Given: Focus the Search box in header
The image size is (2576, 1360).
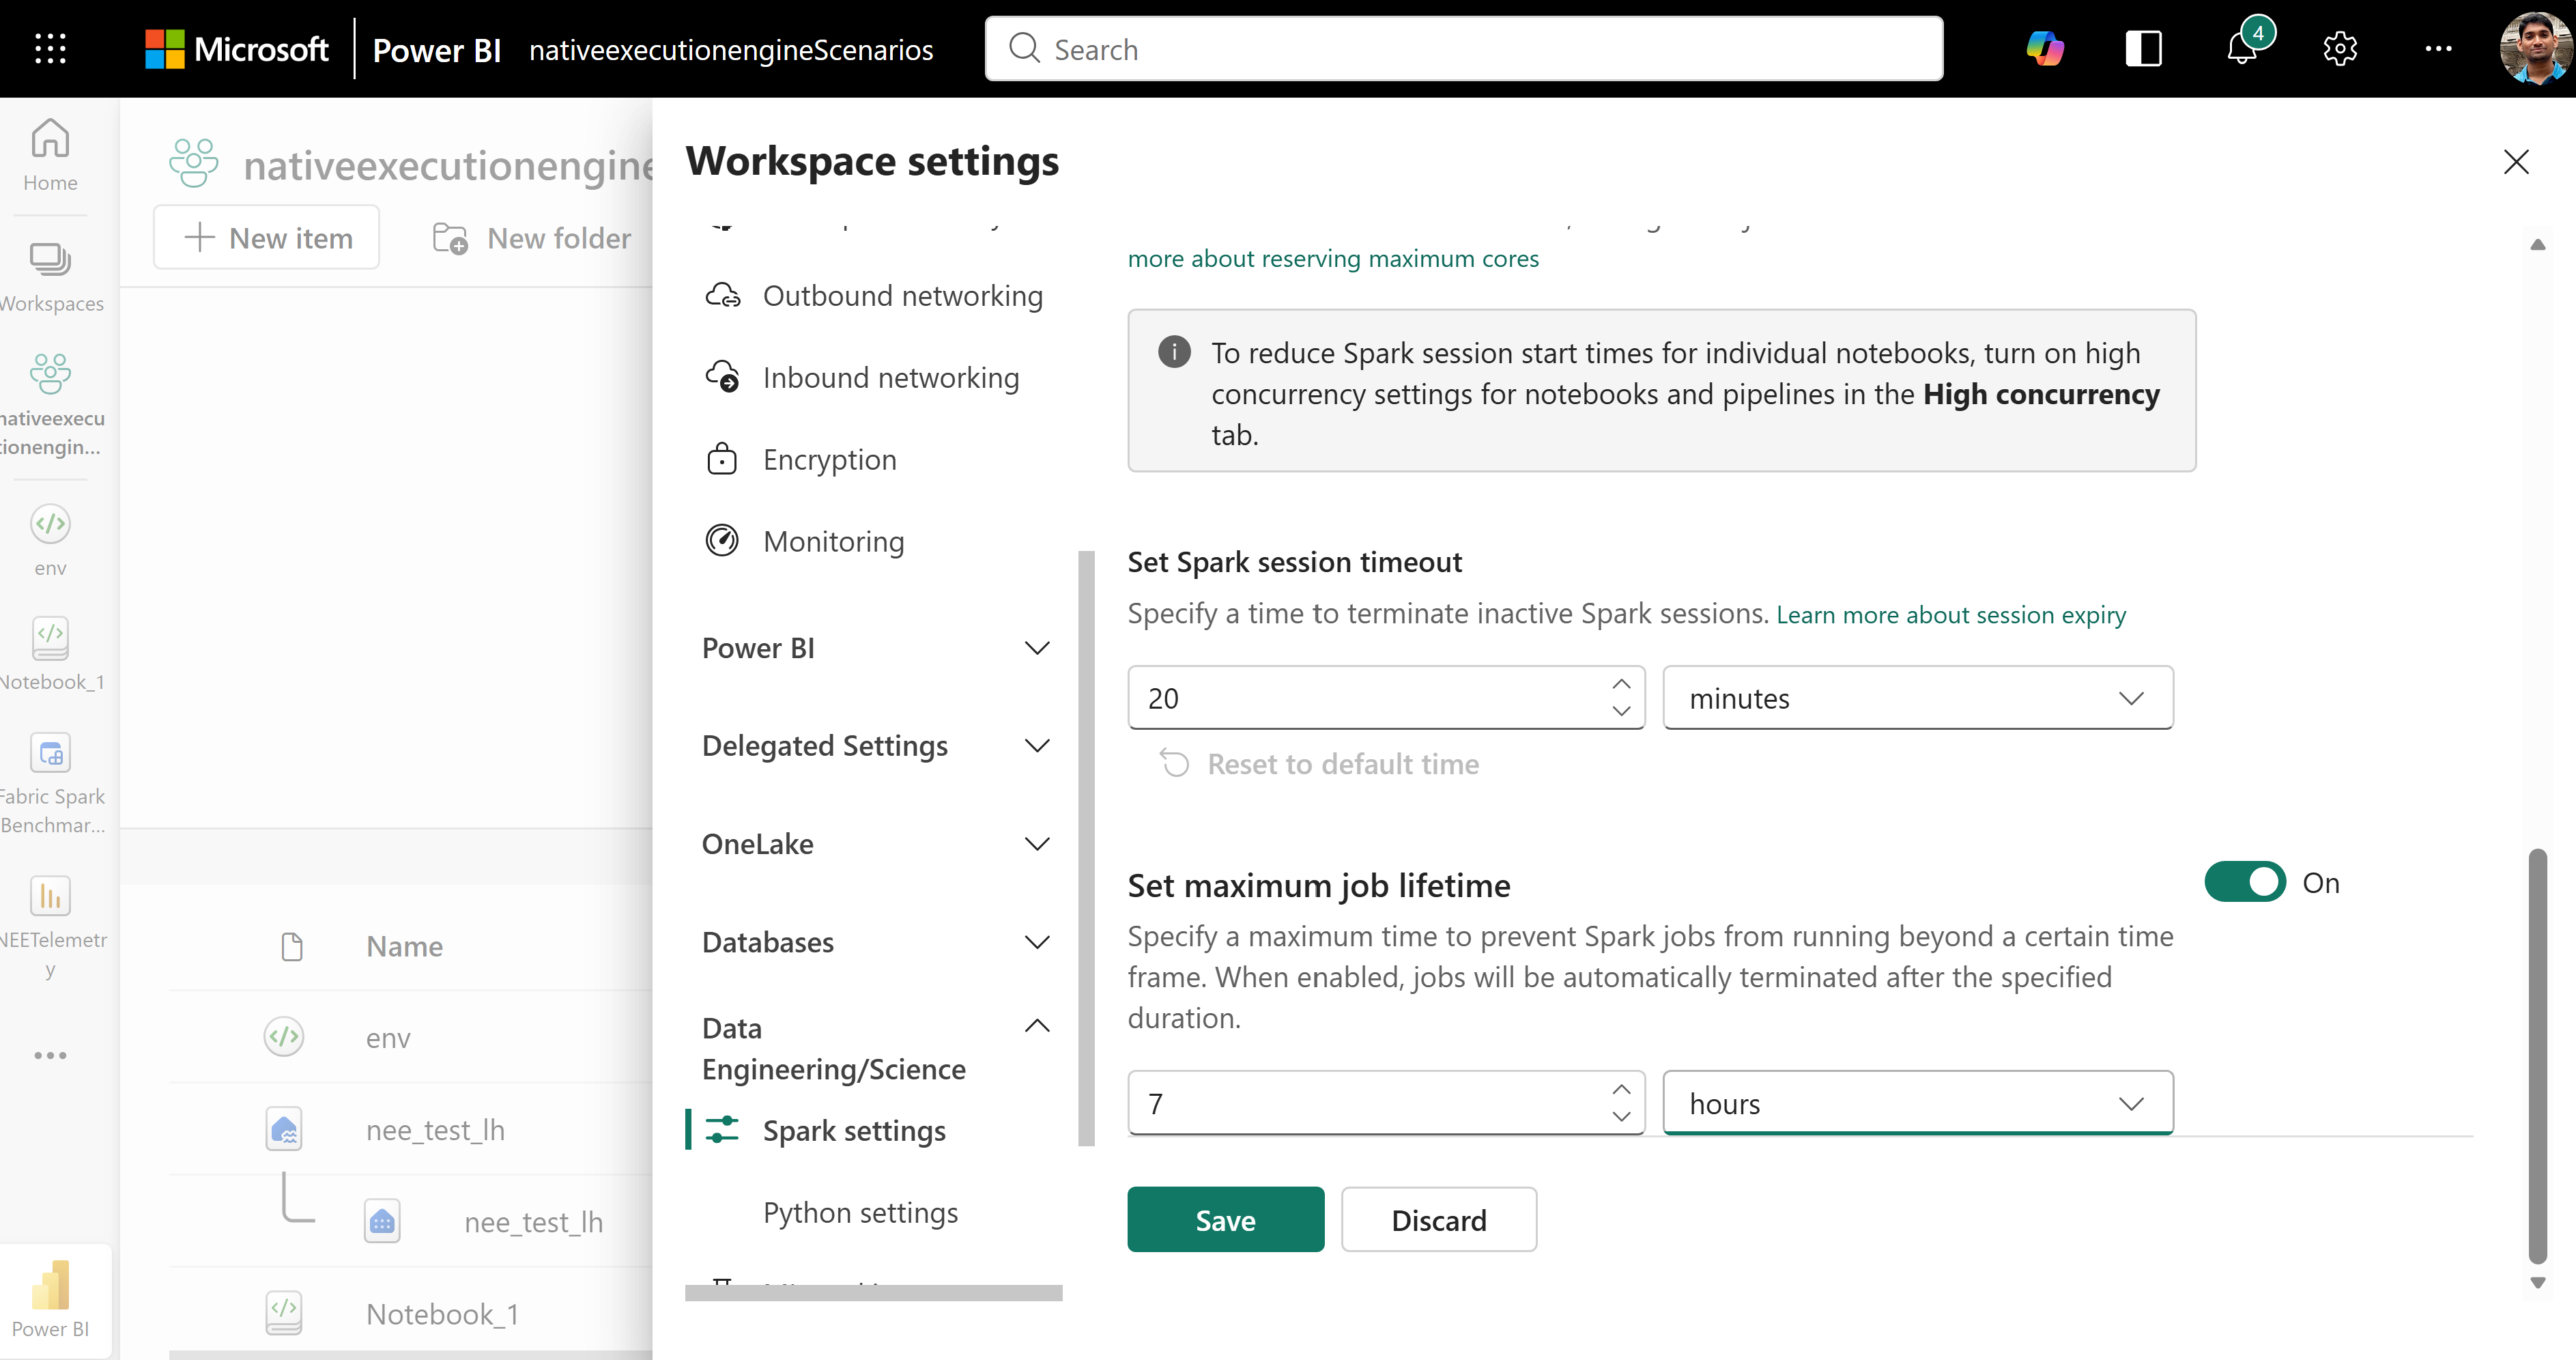Looking at the screenshot, I should (1464, 49).
